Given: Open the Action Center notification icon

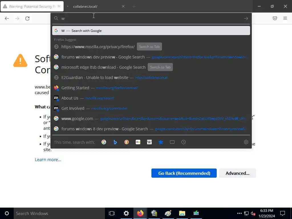Looking at the screenshot, I should click(x=283, y=213).
